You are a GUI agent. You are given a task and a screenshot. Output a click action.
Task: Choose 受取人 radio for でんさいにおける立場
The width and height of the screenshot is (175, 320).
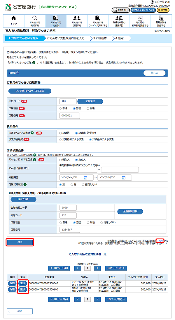click(61, 160)
